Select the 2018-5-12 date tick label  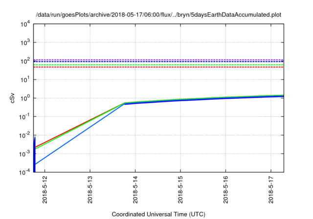click(45, 190)
